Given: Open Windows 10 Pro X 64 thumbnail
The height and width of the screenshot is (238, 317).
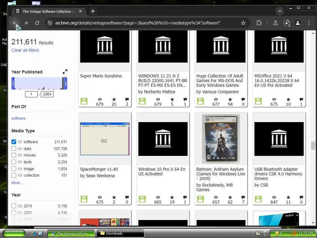Looking at the screenshot, I should (x=163, y=139).
